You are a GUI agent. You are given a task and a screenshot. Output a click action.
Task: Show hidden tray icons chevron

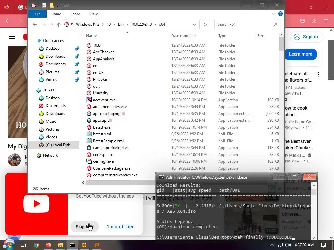pyautogui.click(x=272, y=245)
